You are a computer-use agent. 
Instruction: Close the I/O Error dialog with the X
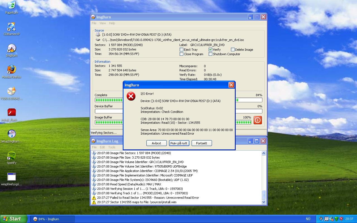tap(231, 85)
